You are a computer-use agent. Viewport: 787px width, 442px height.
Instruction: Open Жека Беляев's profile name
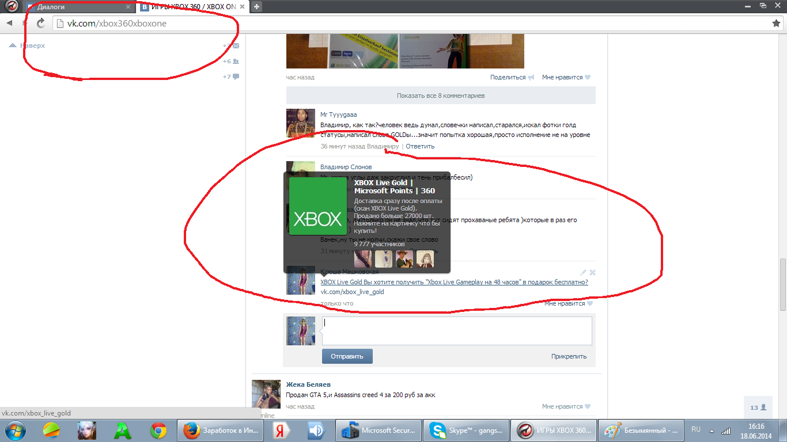[x=308, y=384]
